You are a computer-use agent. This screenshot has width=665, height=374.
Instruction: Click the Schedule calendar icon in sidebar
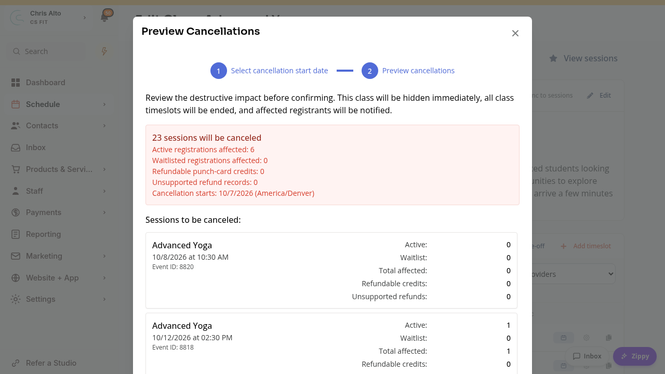click(16, 104)
